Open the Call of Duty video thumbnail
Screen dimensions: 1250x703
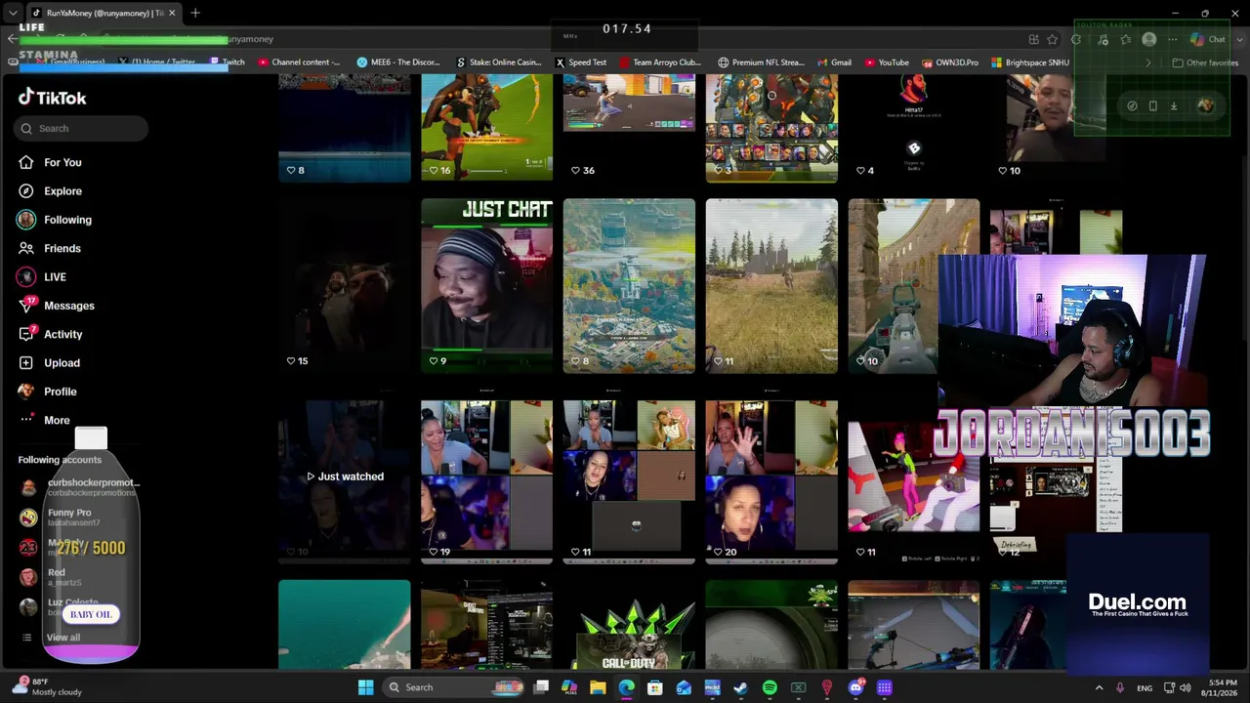[x=629, y=625]
